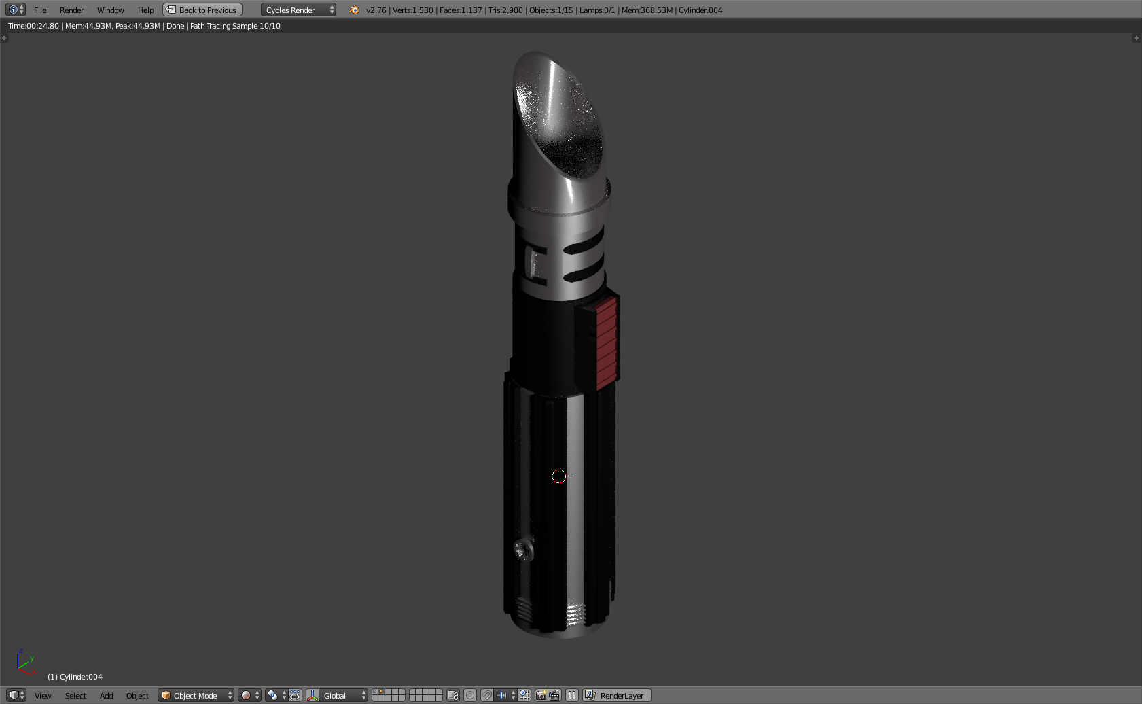Click the Back to Previous button

click(x=202, y=10)
